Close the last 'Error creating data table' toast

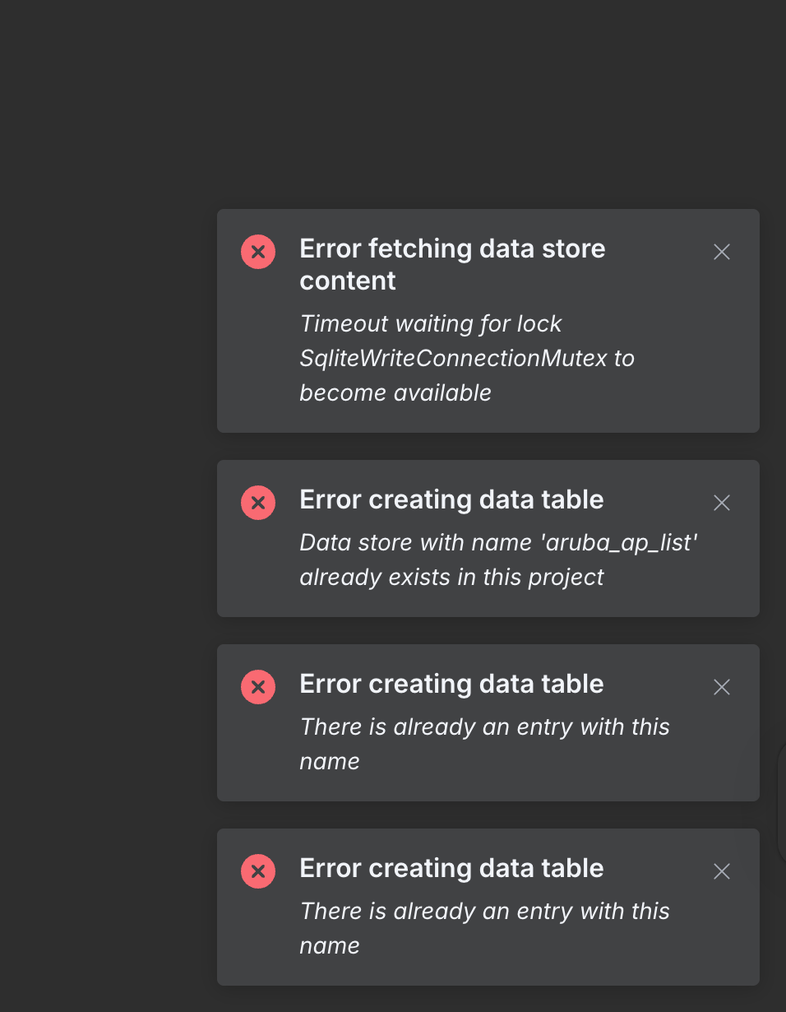721,871
